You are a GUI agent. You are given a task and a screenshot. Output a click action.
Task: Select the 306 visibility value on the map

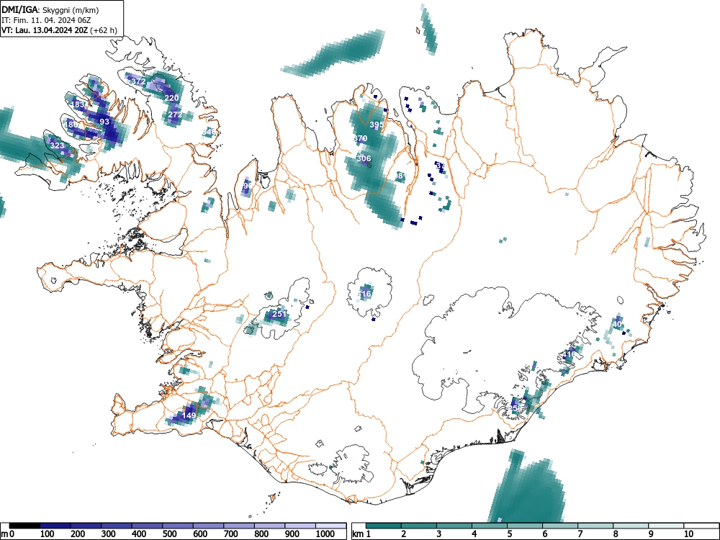[x=364, y=158]
